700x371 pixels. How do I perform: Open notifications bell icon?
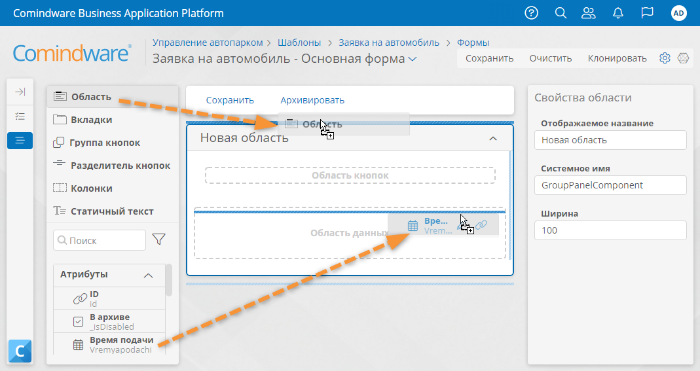[618, 13]
